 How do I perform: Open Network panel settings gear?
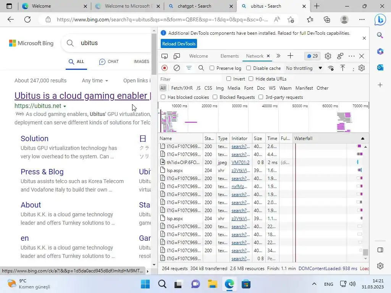click(x=361, y=68)
